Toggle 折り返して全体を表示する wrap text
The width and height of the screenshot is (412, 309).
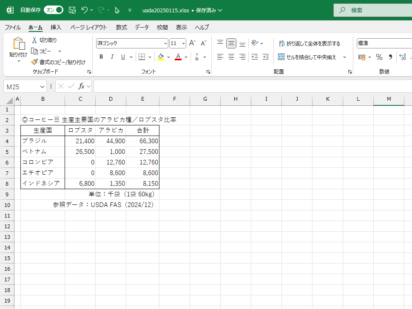tap(309, 43)
